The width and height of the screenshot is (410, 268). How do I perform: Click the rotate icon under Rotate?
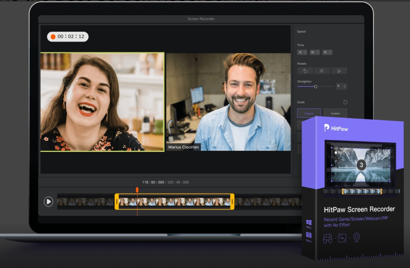(305, 71)
